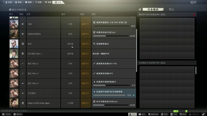
Task: Click location marker type icon on 医疗隐私 row
Action: coord(23,53)
